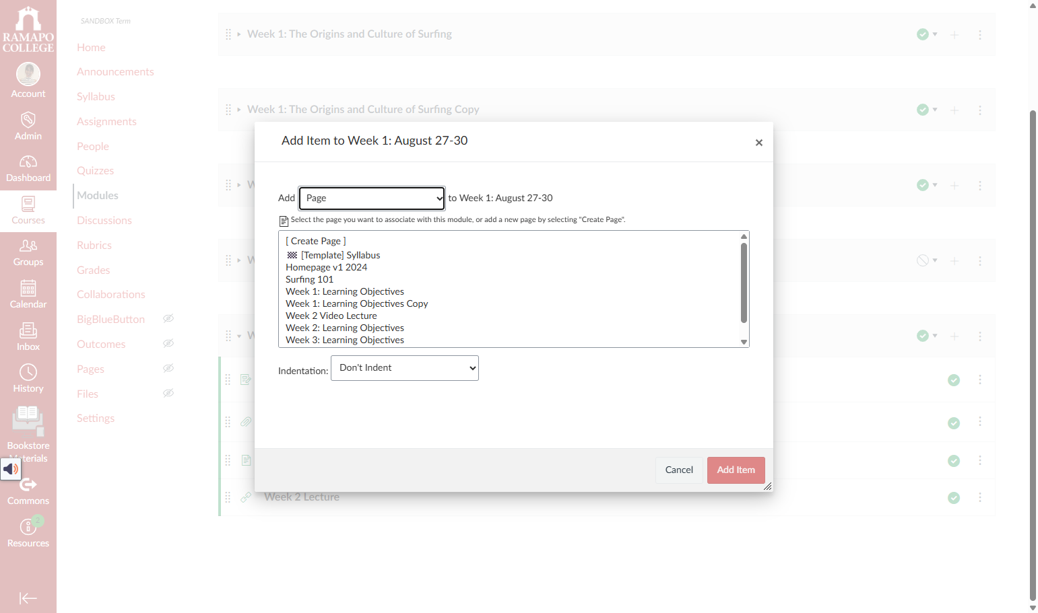Viewport: 1038px width, 613px height.
Task: Collapse the global navigation arrow
Action: coord(28,598)
